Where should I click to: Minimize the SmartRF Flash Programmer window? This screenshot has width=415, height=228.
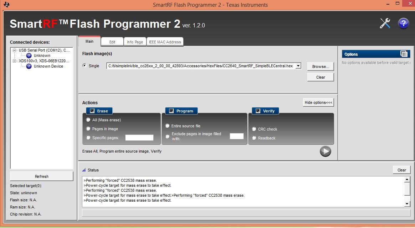(x=388, y=4)
